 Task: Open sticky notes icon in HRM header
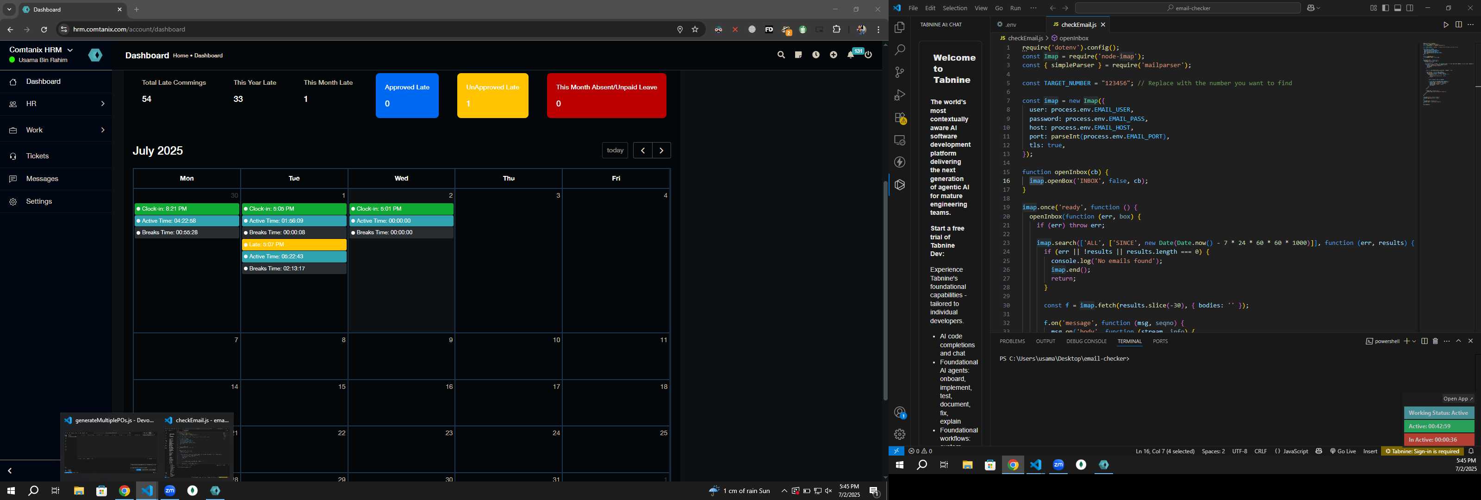click(798, 55)
